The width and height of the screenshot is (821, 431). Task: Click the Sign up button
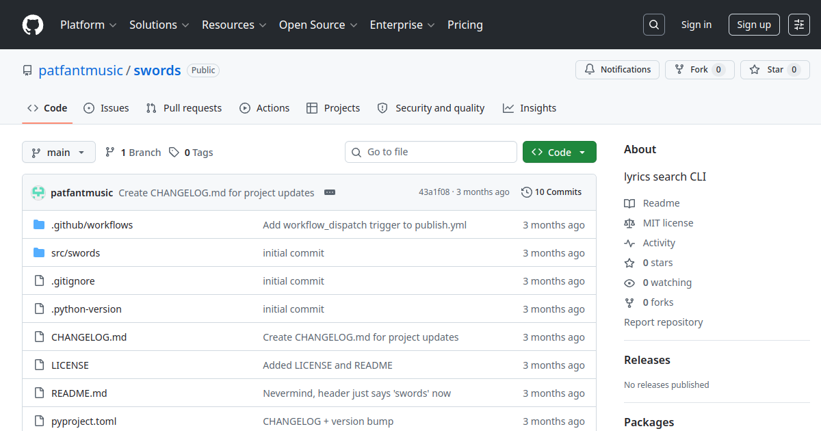(x=754, y=25)
